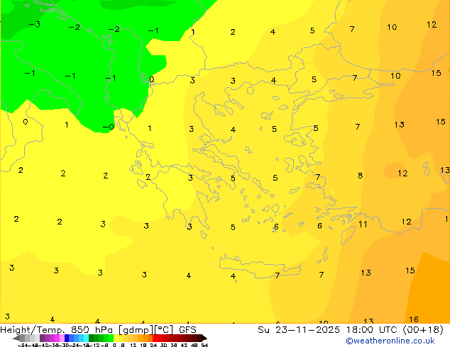Click the '-54' tick label on the legend
The image size is (450, 347).
[23, 346]
